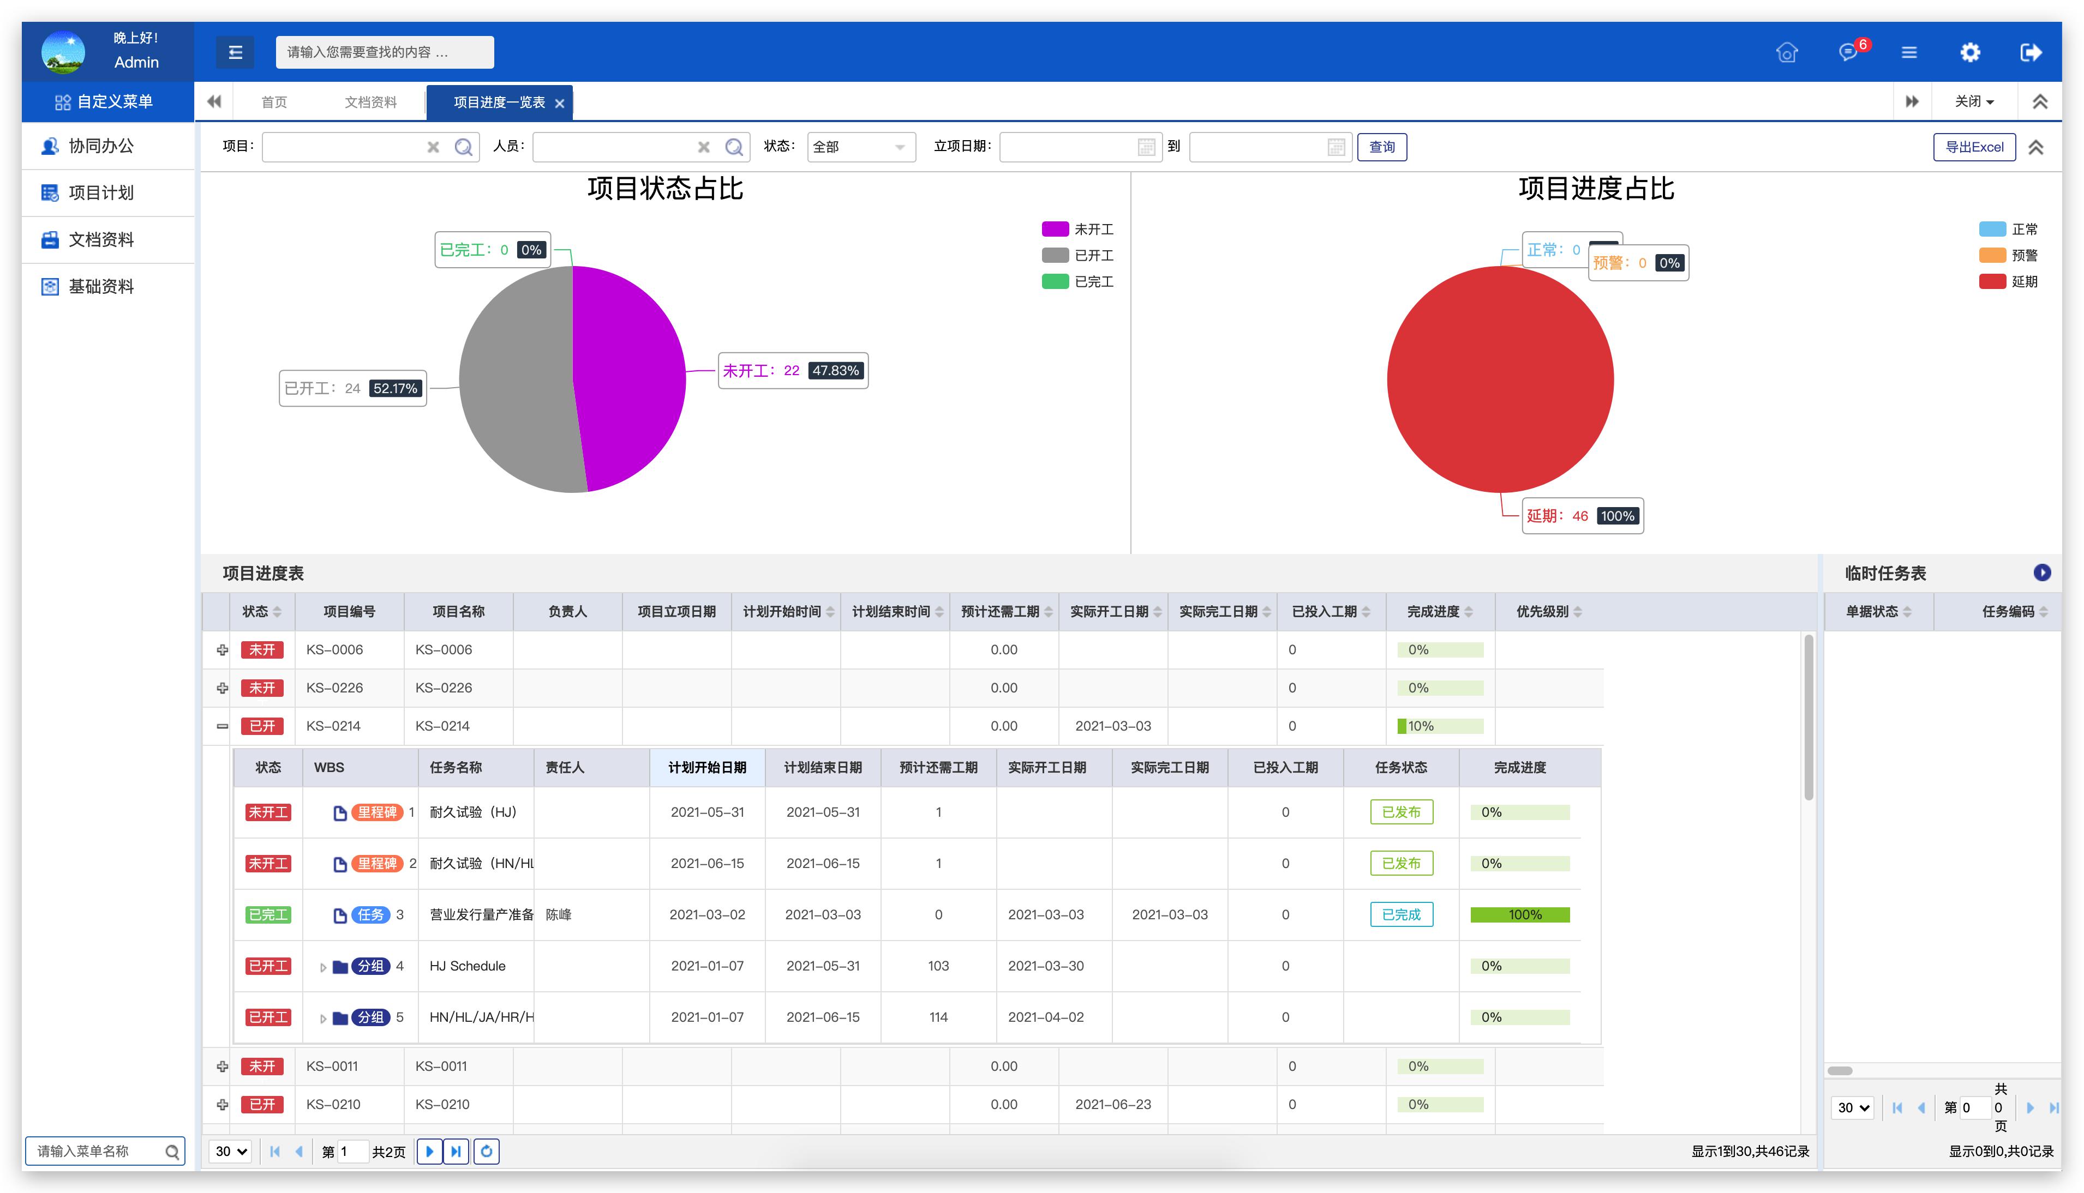
Task: Toggle 已开工 legend item
Action: (1076, 256)
